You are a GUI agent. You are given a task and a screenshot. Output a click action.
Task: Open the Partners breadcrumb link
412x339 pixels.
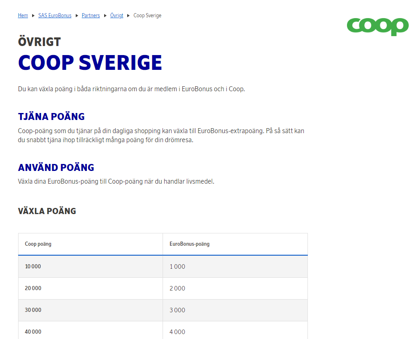point(91,16)
